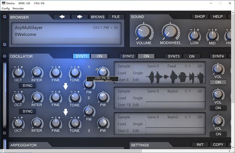The image size is (235, 153).
Task: Open the Single mode selector of first sample
Action: (x=137, y=73)
